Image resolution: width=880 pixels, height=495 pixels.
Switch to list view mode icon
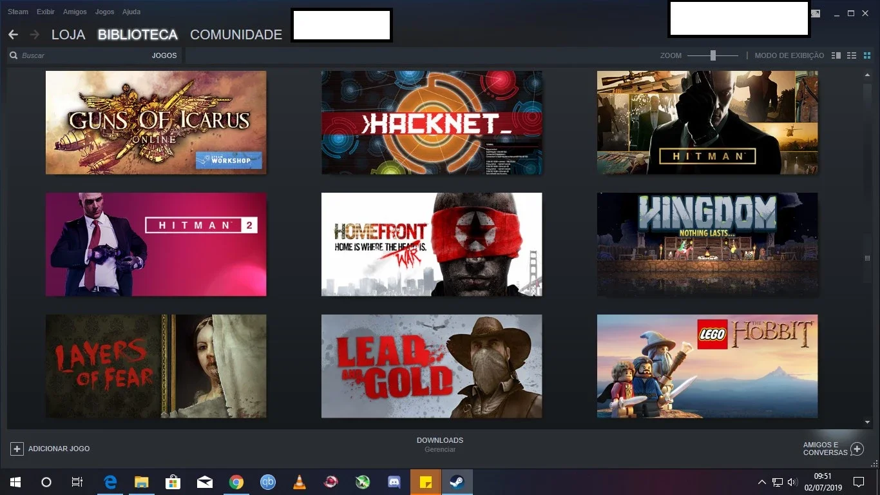click(852, 55)
